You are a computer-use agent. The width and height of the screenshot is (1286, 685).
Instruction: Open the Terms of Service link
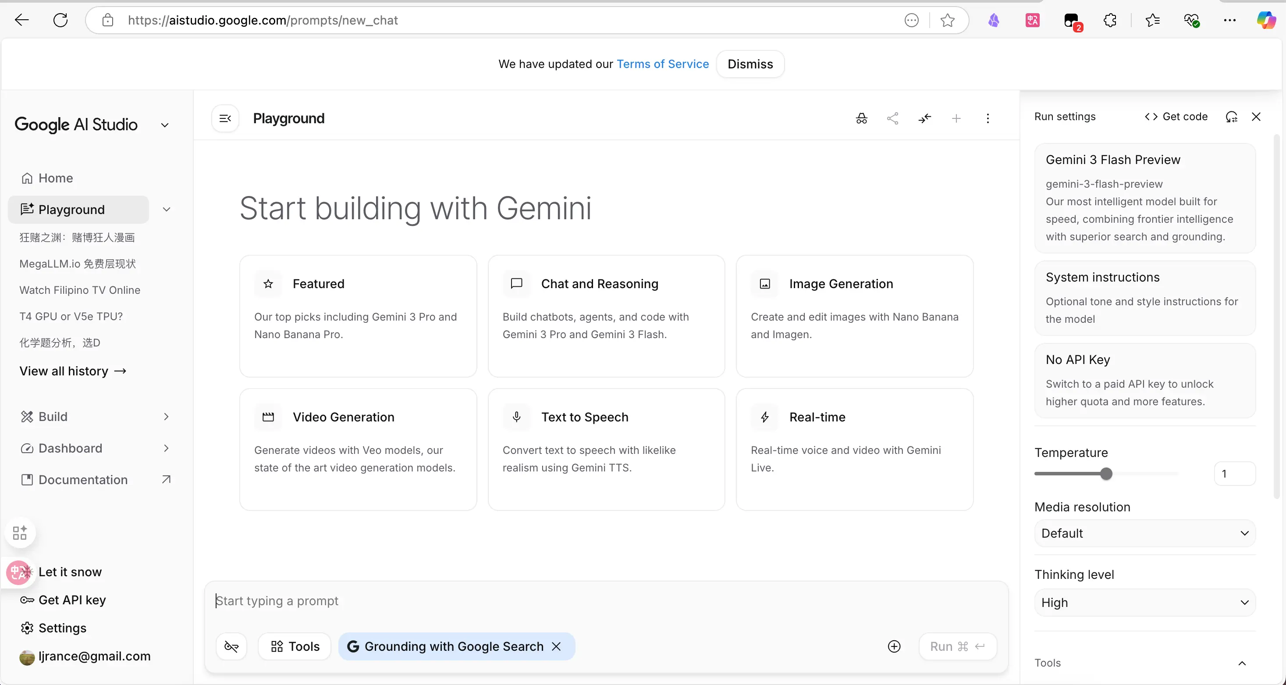click(662, 64)
